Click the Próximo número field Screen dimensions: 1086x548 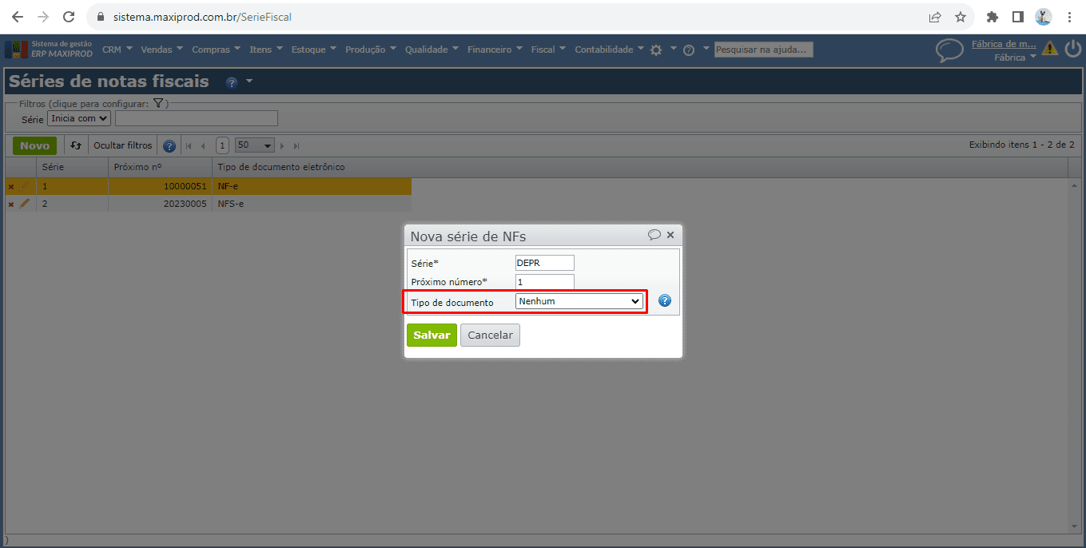[x=545, y=282]
